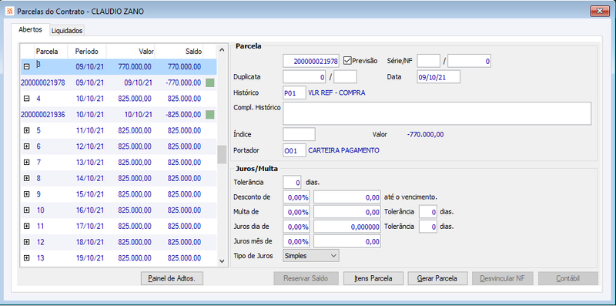The width and height of the screenshot is (616, 306).
Task: Expand parcela 7 row
Action: click(27, 163)
